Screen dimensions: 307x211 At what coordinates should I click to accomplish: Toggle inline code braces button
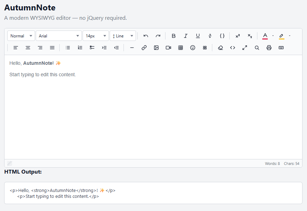pos(222,36)
